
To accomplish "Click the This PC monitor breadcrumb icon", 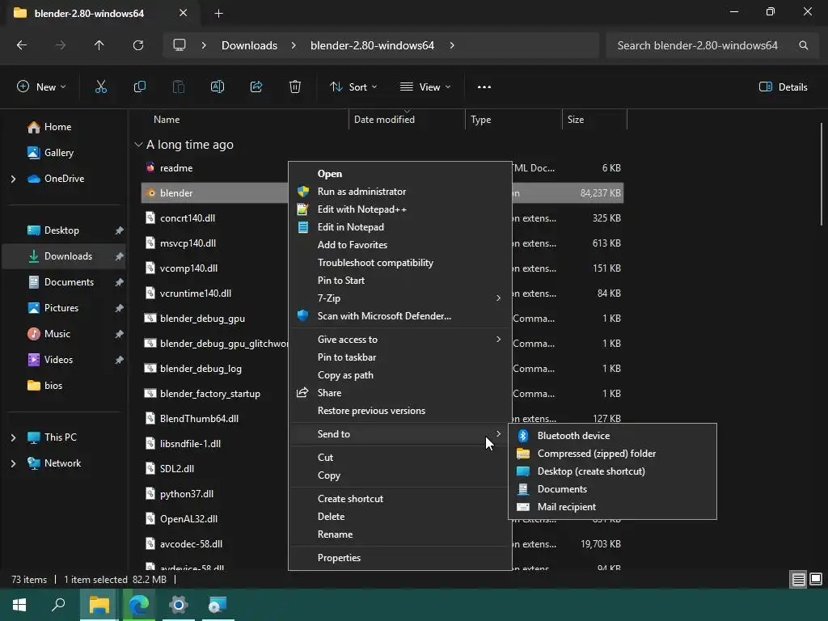I will 180,45.
